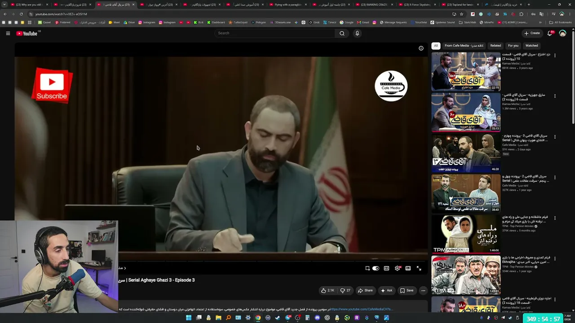The width and height of the screenshot is (575, 323).
Task: Toggle closed captions on the player
Action: point(386,268)
